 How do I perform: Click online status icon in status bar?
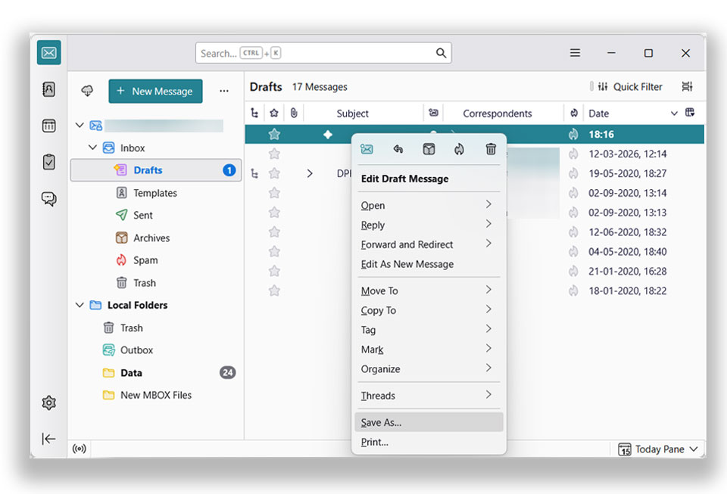(80, 449)
